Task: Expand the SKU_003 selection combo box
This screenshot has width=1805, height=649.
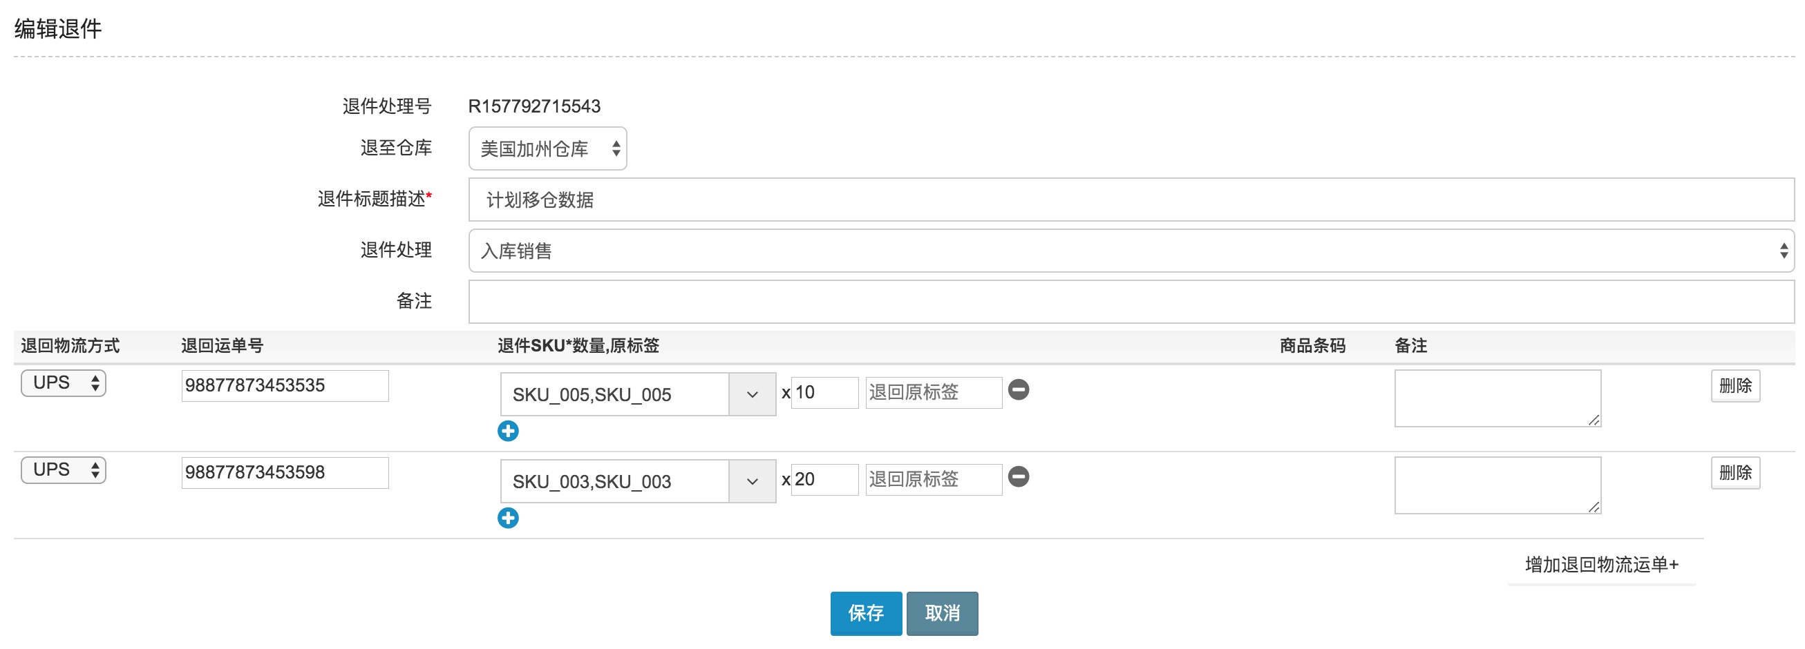Action: 752,481
